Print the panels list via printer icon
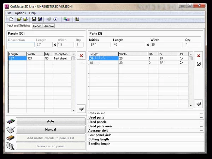Screen dimensions: 212x159 click(x=81, y=108)
